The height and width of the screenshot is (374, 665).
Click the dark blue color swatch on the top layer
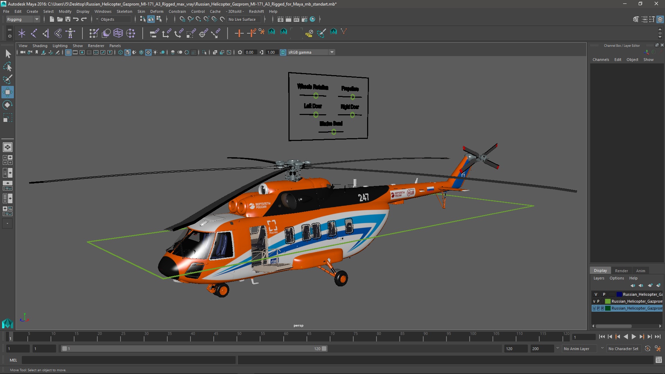[619, 294]
